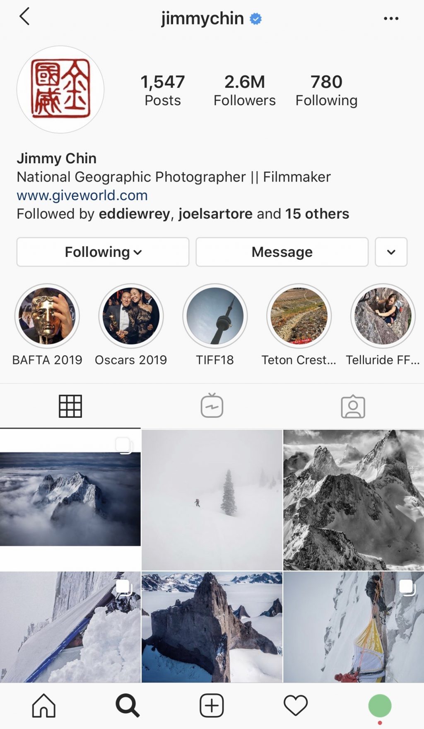Image resolution: width=424 pixels, height=729 pixels.
Task: Expand suggested accounts chevron button
Action: point(391,252)
